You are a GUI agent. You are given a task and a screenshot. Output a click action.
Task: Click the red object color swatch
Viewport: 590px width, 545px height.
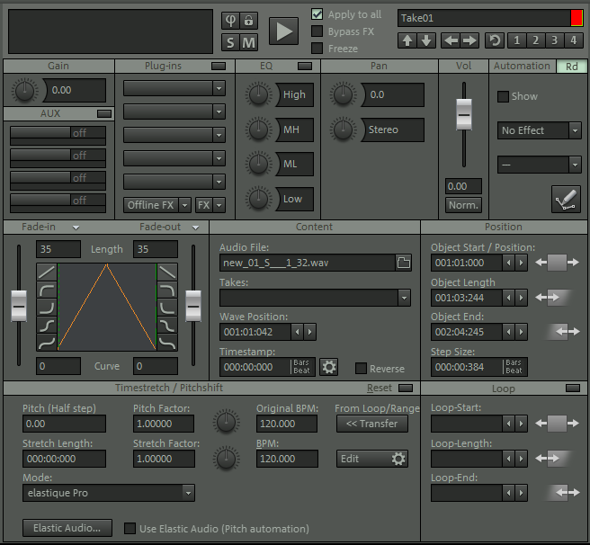(577, 18)
